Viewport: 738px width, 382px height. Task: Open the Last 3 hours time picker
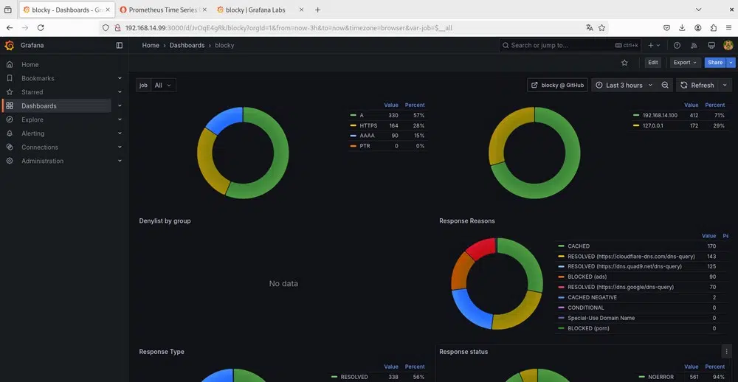(624, 85)
